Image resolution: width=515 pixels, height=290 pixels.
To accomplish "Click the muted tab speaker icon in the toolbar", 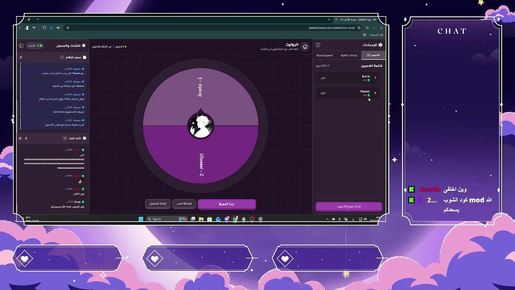I will click(x=58, y=28).
